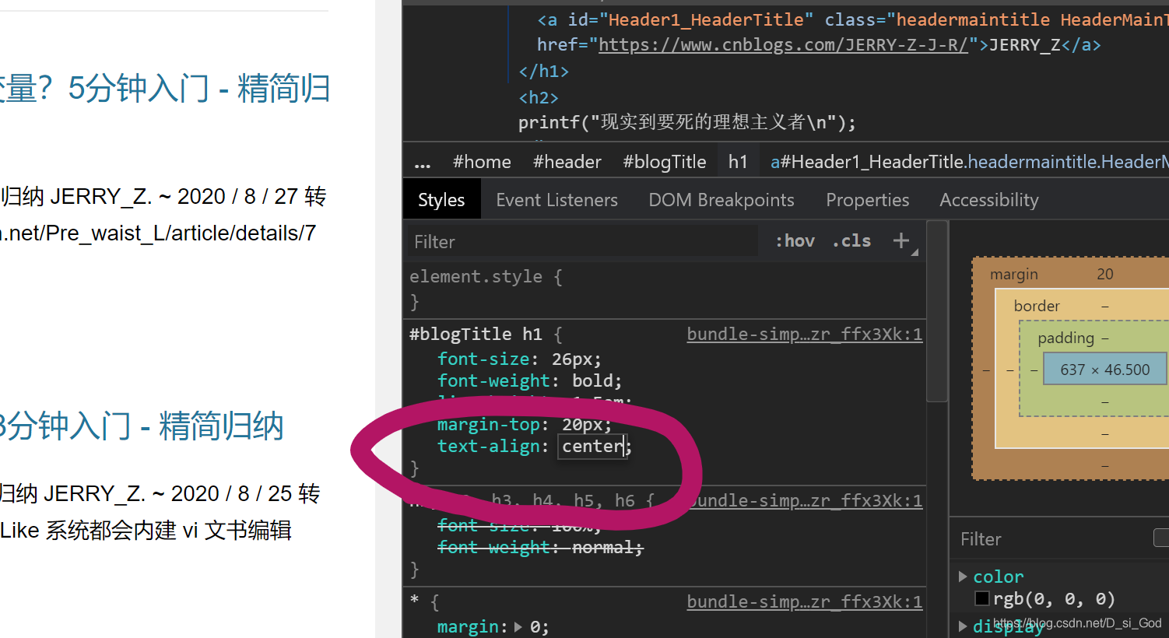Expand the margin shorthand triangle
The height and width of the screenshot is (638, 1169).
pos(518,627)
